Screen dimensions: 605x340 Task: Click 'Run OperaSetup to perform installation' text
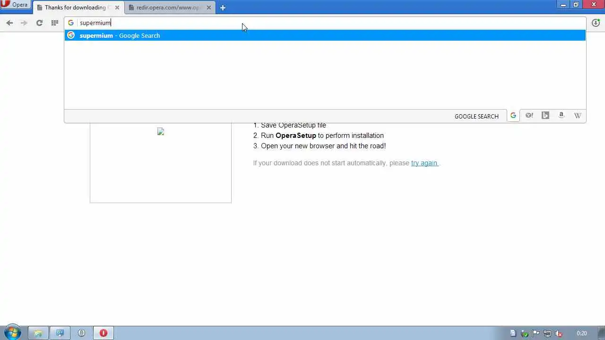(322, 136)
